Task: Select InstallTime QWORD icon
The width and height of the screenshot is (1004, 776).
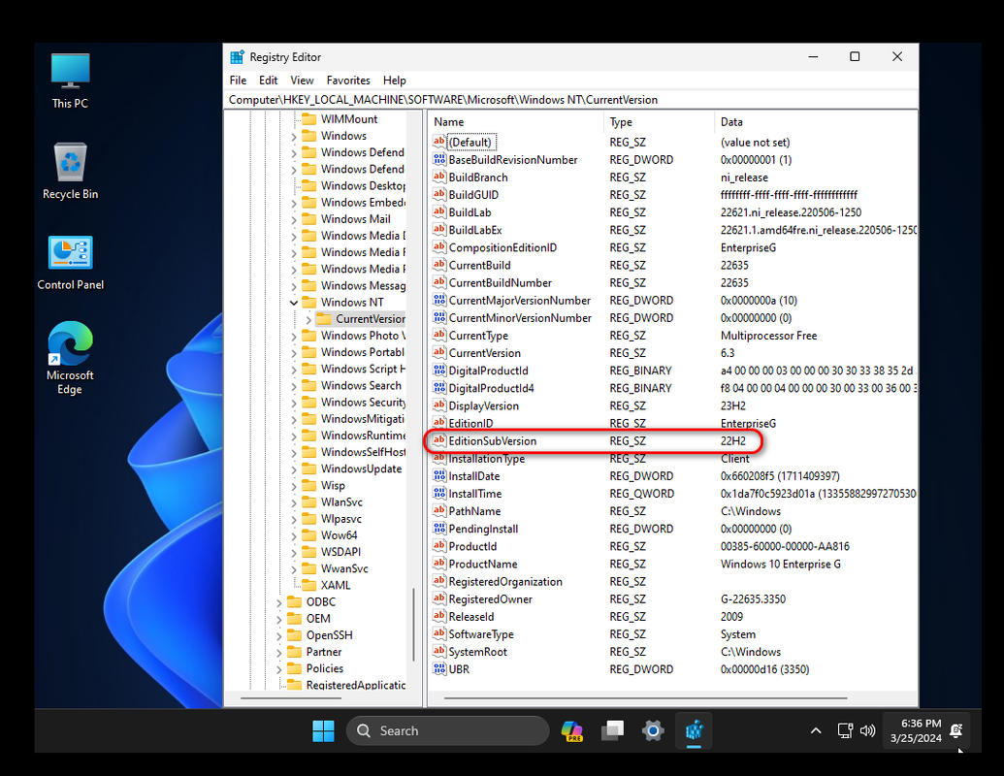Action: point(439,493)
